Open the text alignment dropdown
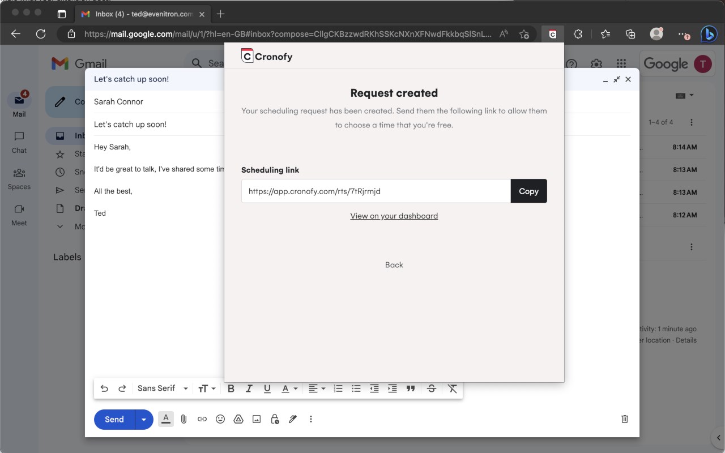Image resolution: width=725 pixels, height=453 pixels. (x=317, y=388)
